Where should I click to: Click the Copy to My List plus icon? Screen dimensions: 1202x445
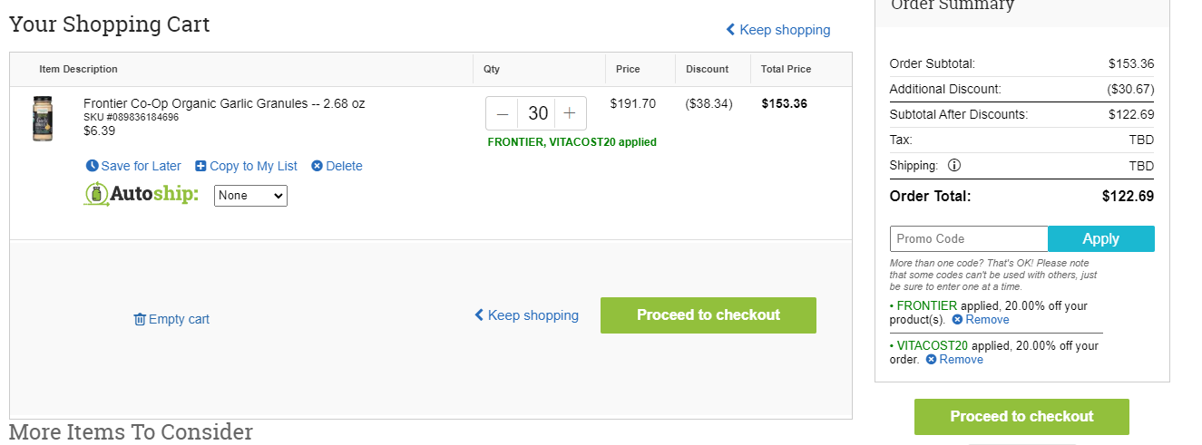[x=200, y=166]
